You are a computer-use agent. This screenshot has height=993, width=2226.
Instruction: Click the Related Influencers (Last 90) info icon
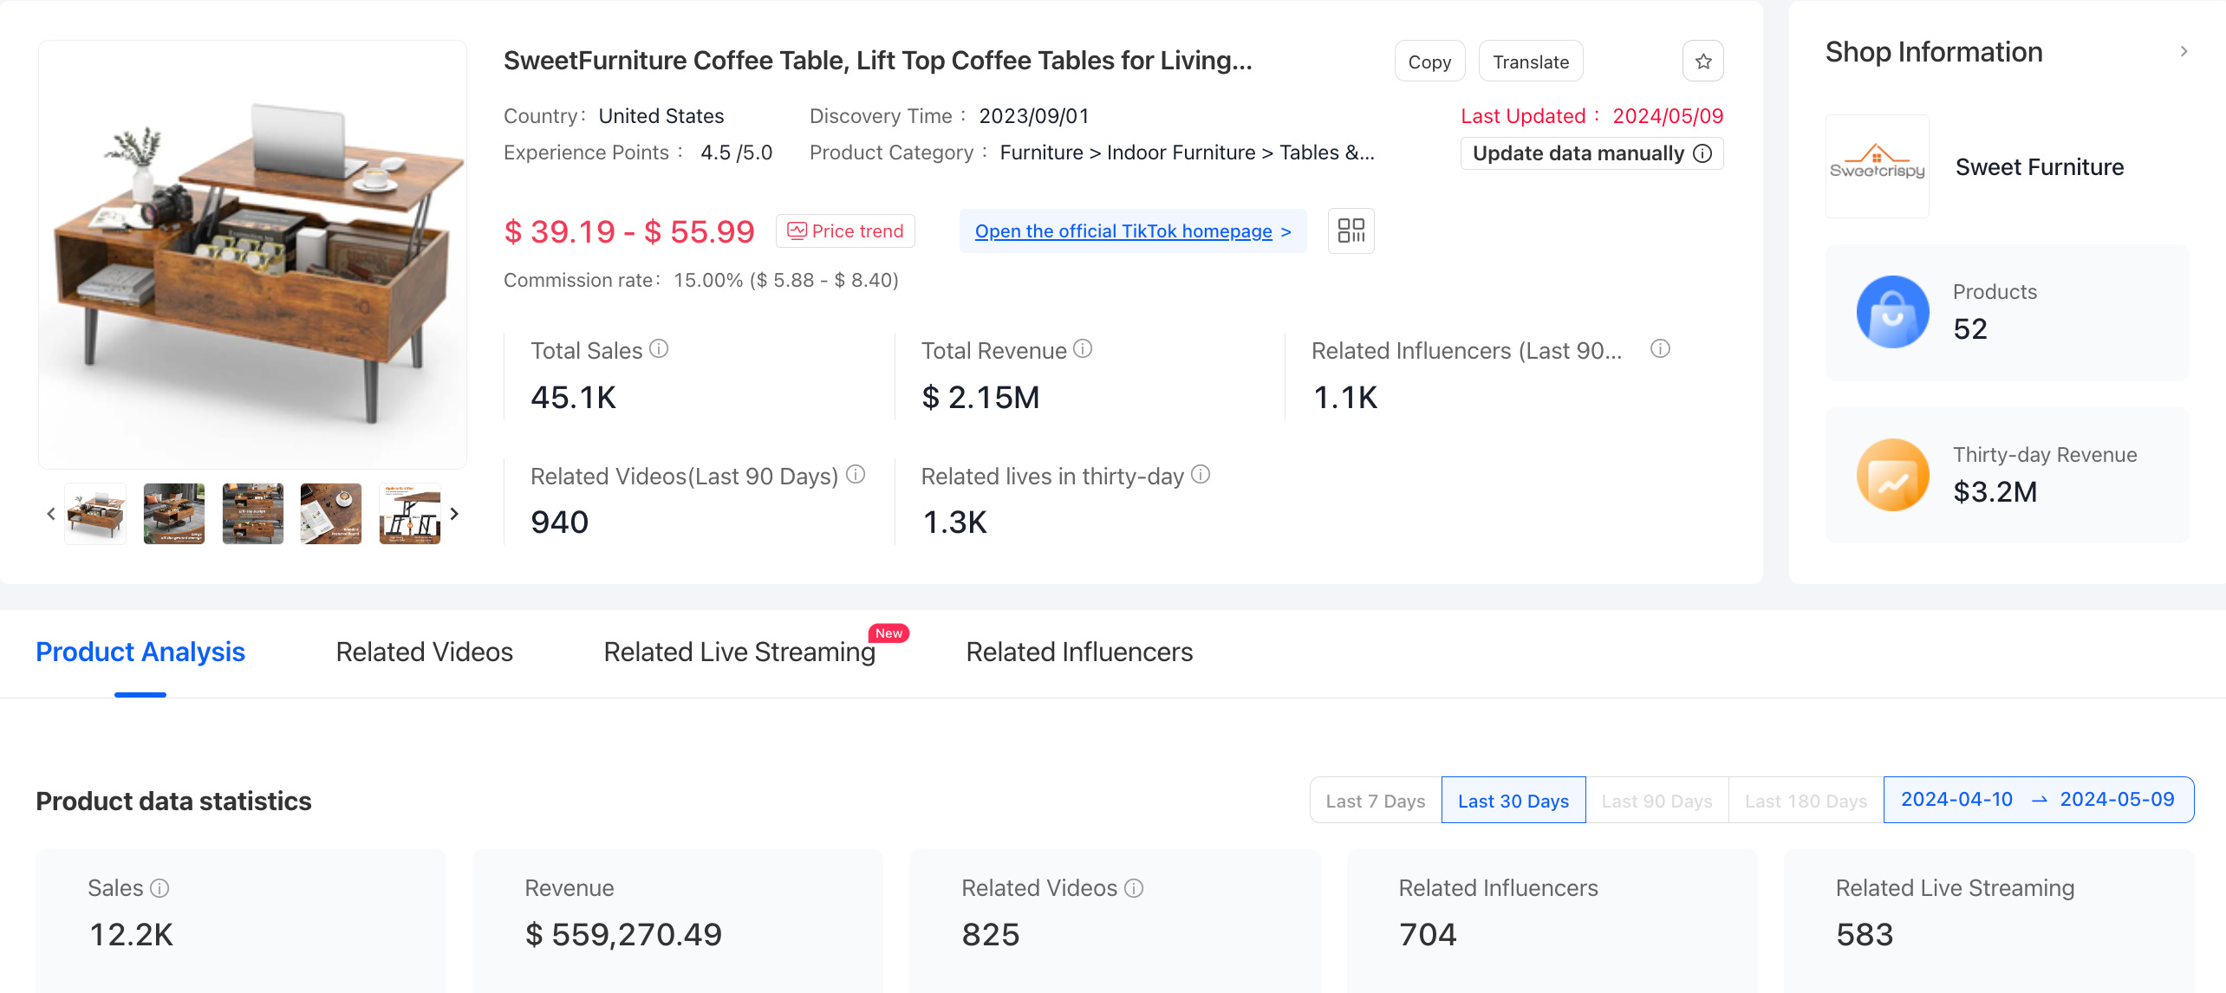(x=1660, y=349)
